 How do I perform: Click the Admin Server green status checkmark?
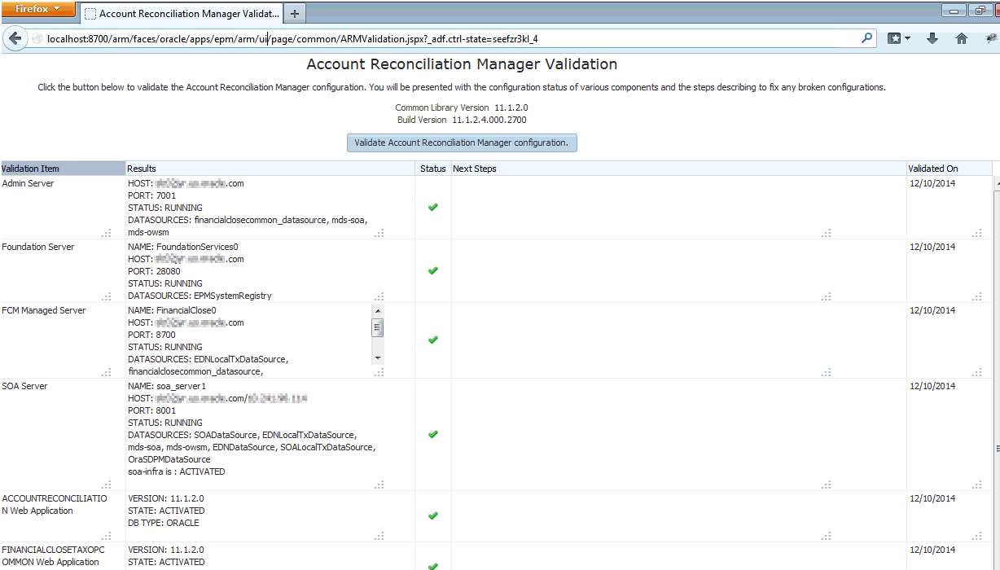(433, 207)
